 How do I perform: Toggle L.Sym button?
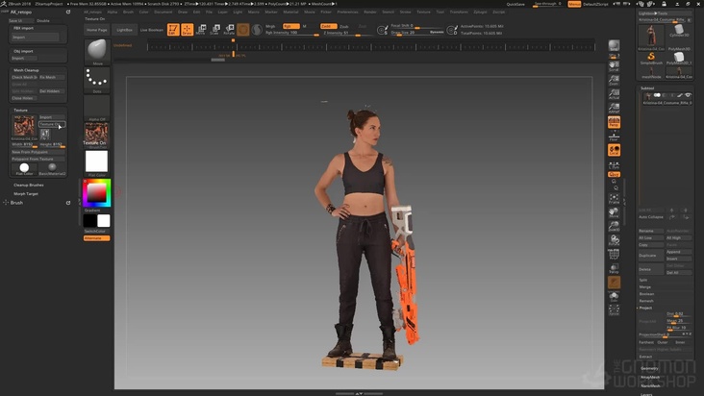pyautogui.click(x=614, y=165)
